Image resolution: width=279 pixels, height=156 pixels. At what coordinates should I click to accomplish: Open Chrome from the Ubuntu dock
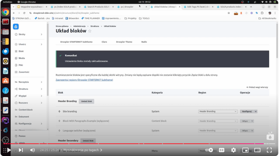(x=6, y=12)
